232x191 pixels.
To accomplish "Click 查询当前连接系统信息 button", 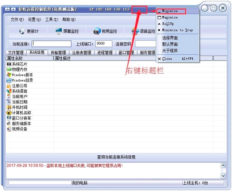I will click(116, 157).
